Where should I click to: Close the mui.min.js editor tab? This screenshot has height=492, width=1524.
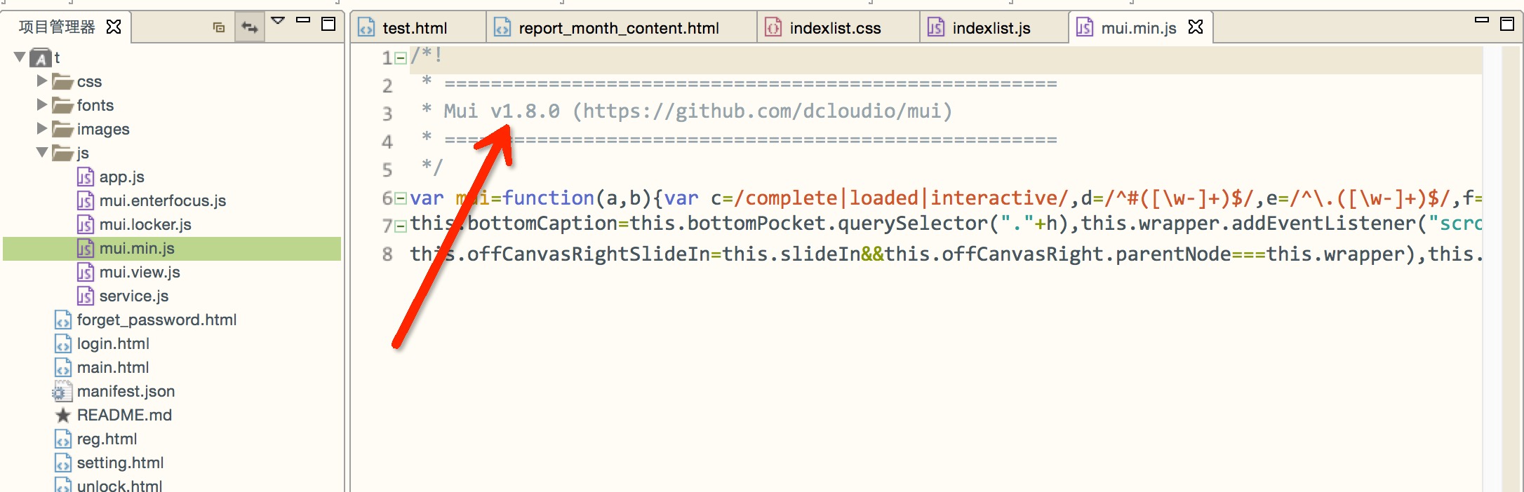pyautogui.click(x=1196, y=27)
